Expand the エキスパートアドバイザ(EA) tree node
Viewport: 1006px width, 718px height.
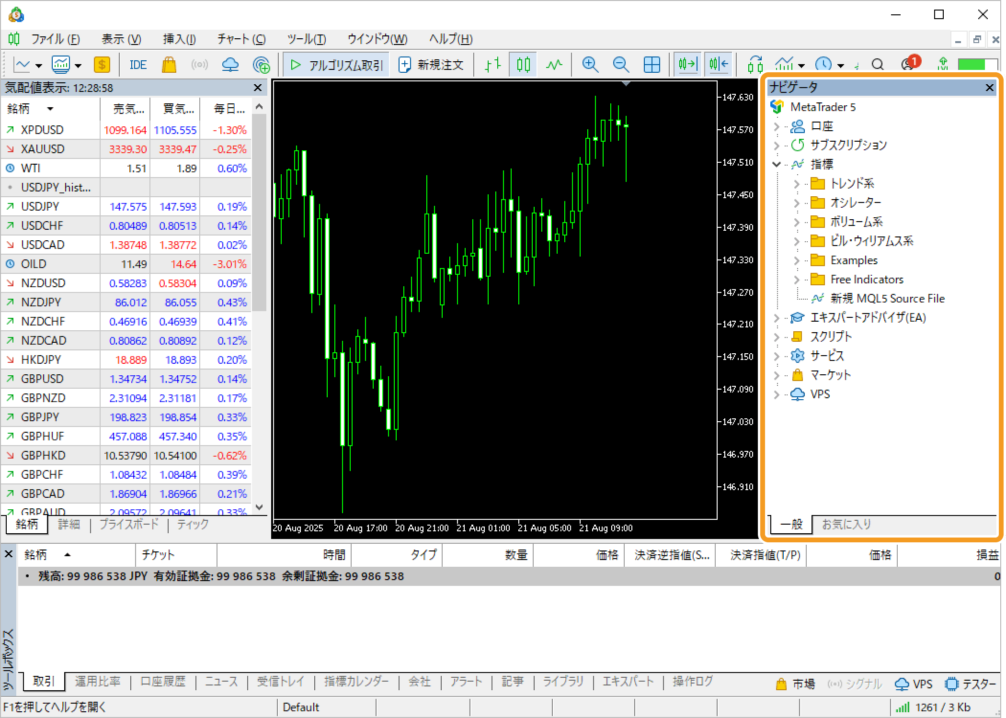pyautogui.click(x=777, y=318)
